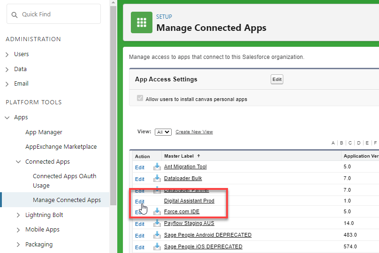
Task: Toggle Allow users to install canvas personal apps
Action: point(139,99)
